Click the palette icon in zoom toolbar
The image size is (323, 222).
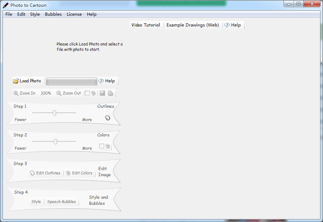[x=93, y=93]
